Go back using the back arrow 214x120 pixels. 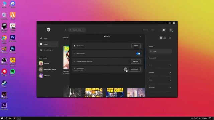pos(65,30)
